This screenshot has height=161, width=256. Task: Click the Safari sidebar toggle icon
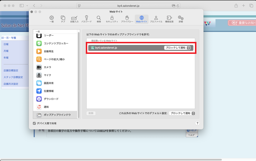(22, 6)
